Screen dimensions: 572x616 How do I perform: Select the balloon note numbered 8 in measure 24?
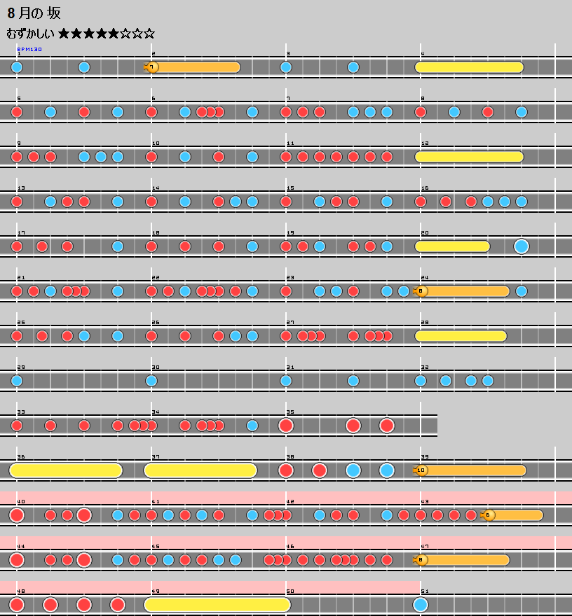(x=421, y=291)
